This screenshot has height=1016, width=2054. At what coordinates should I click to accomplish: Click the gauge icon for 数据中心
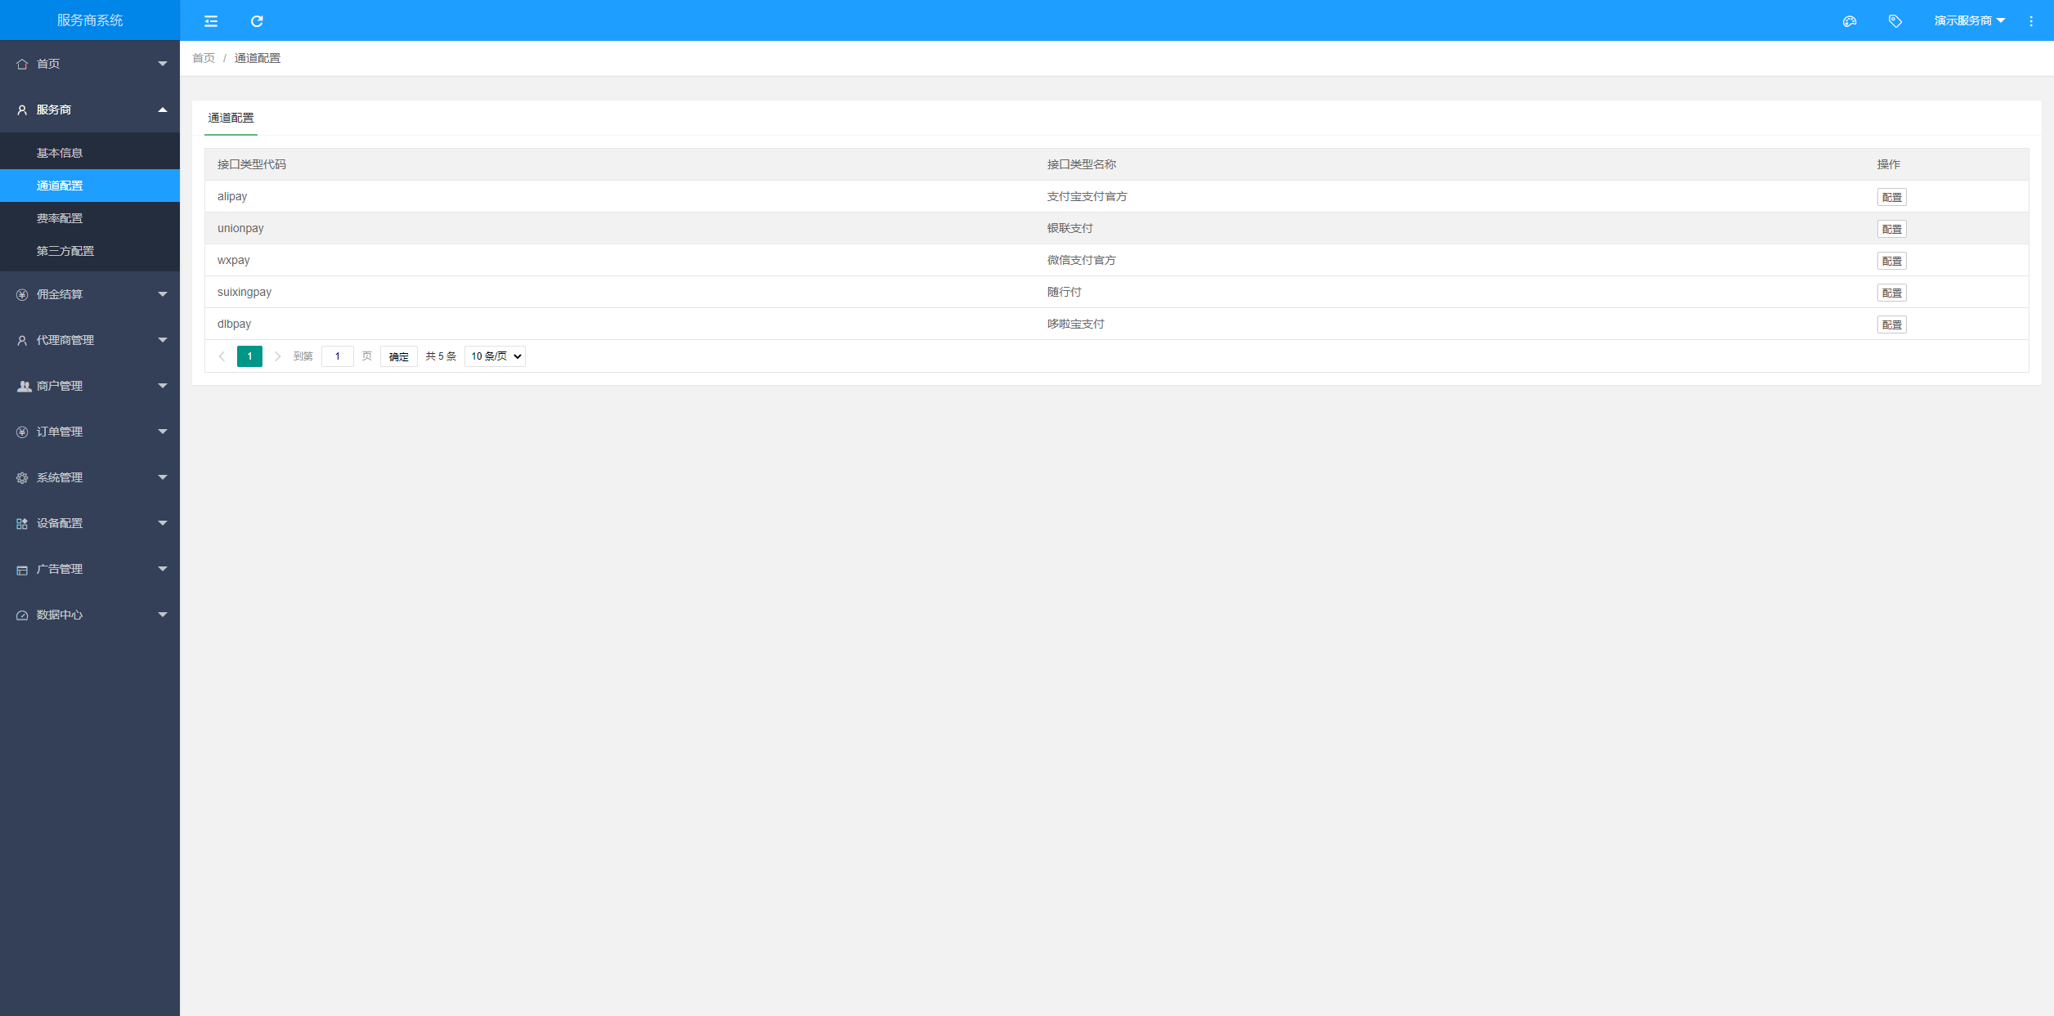tap(22, 615)
